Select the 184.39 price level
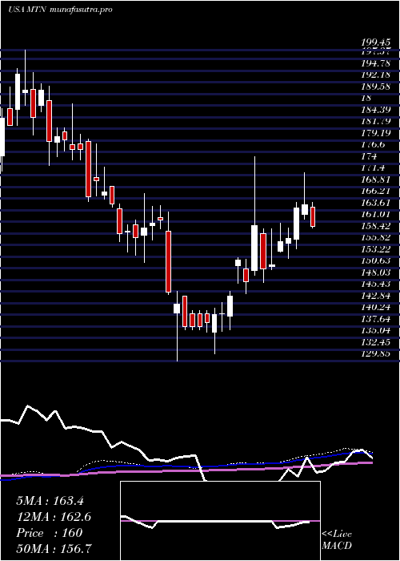The image size is (400, 561). pyautogui.click(x=376, y=110)
